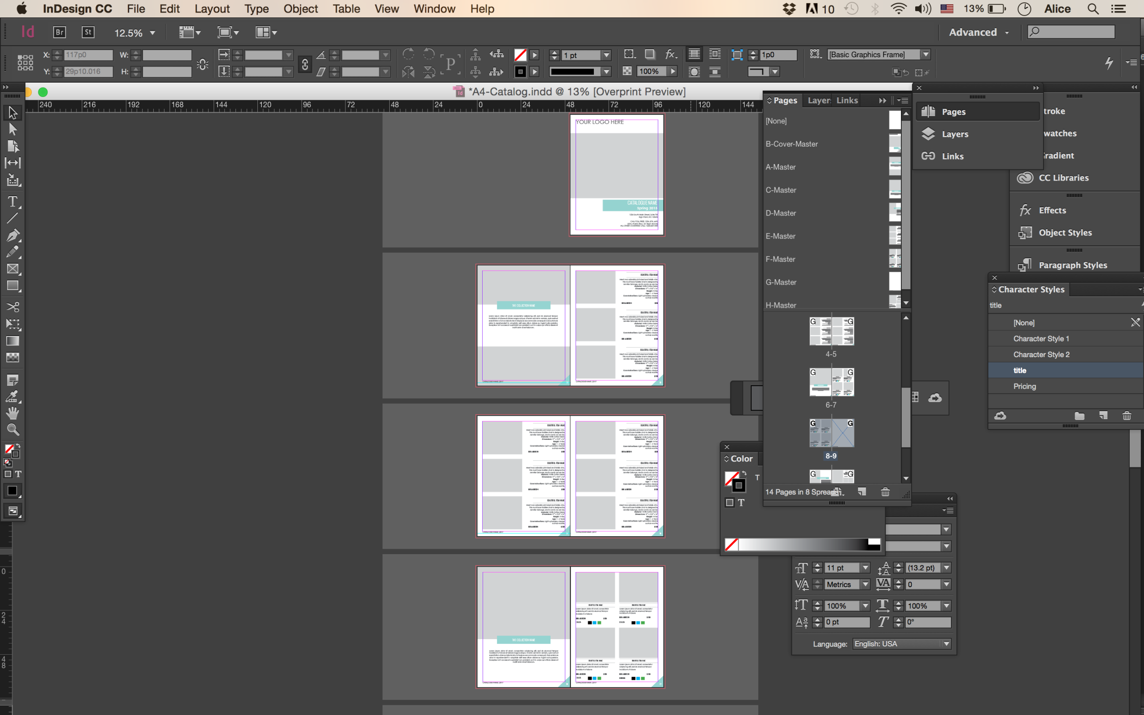1144x715 pixels.
Task: Open the Object menu
Action: click(x=301, y=9)
